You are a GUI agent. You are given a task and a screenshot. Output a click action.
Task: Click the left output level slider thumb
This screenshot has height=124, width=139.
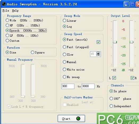(115, 42)
